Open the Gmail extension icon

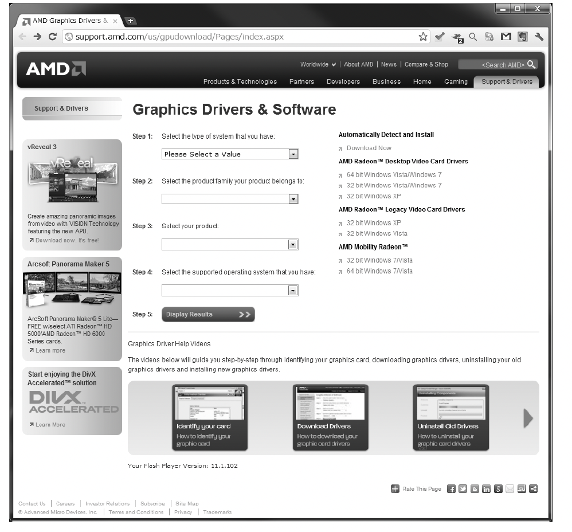506,37
